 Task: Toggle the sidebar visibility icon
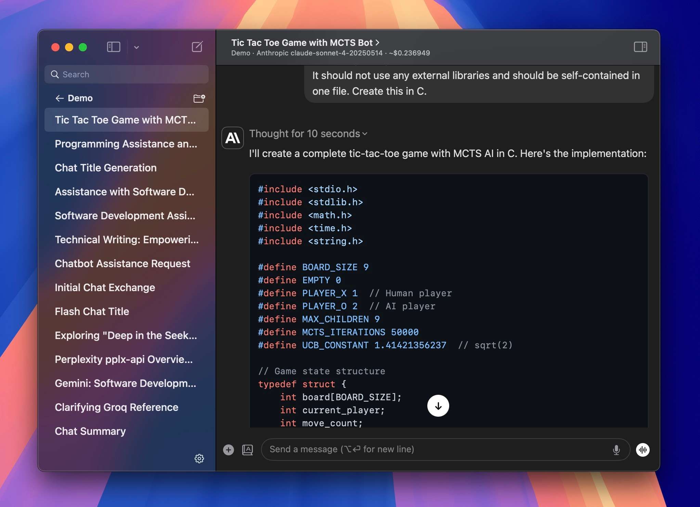tap(113, 47)
